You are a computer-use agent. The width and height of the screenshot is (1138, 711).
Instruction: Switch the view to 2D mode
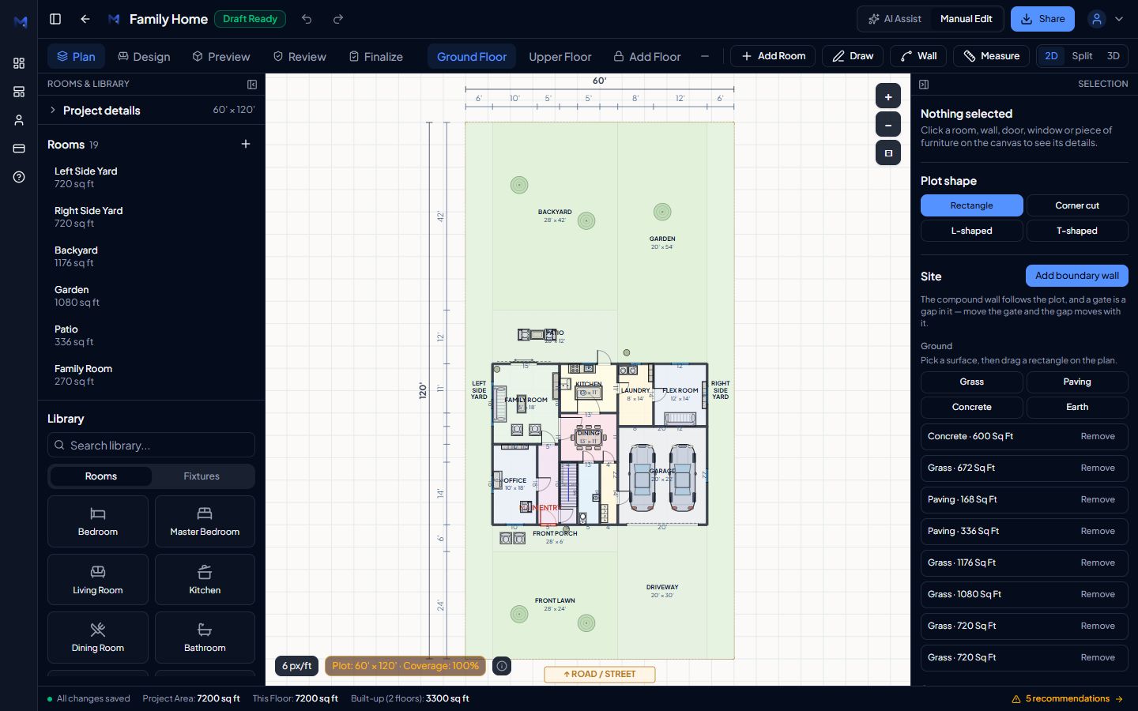(x=1051, y=56)
